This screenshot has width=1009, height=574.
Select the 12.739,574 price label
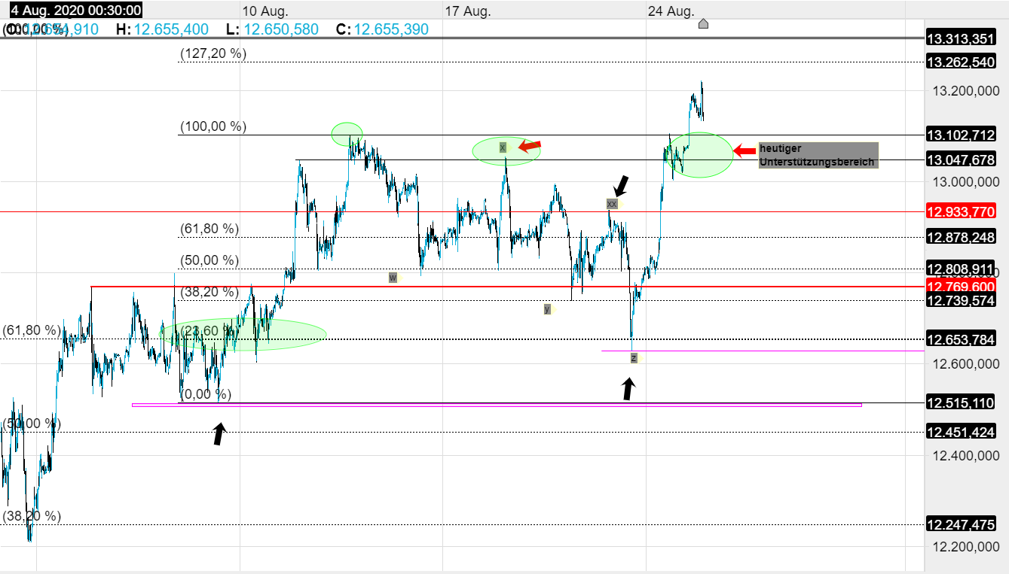pyautogui.click(x=961, y=300)
